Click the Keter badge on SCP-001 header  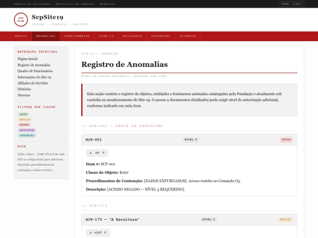(x=286, y=140)
